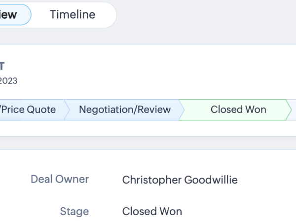Image resolution: width=296 pixels, height=222 pixels.
Task: Click empty header area right of Timeline
Action: point(207,15)
